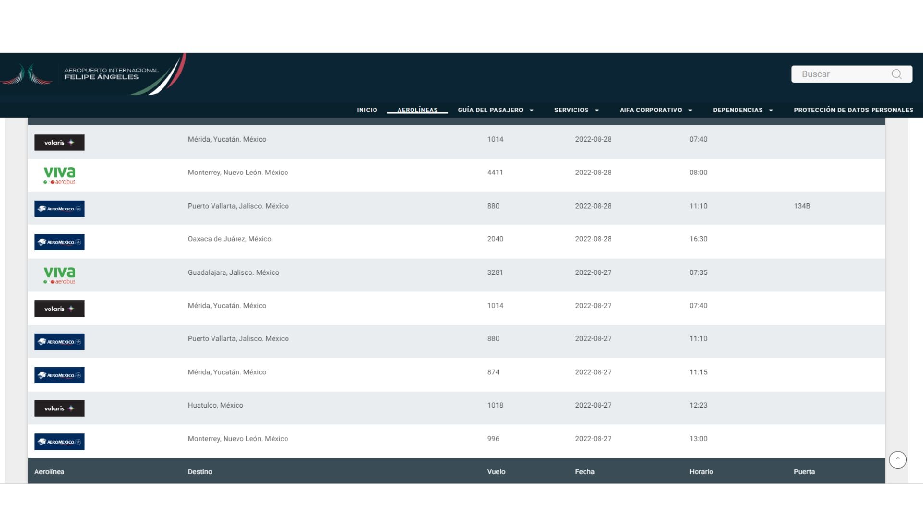This screenshot has width=923, height=519.
Task: Open Protección de Datos Personales link
Action: 853,110
